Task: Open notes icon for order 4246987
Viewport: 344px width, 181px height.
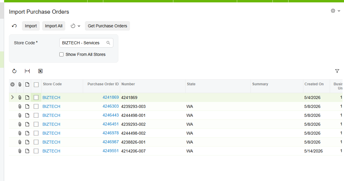Action: pyautogui.click(x=27, y=142)
